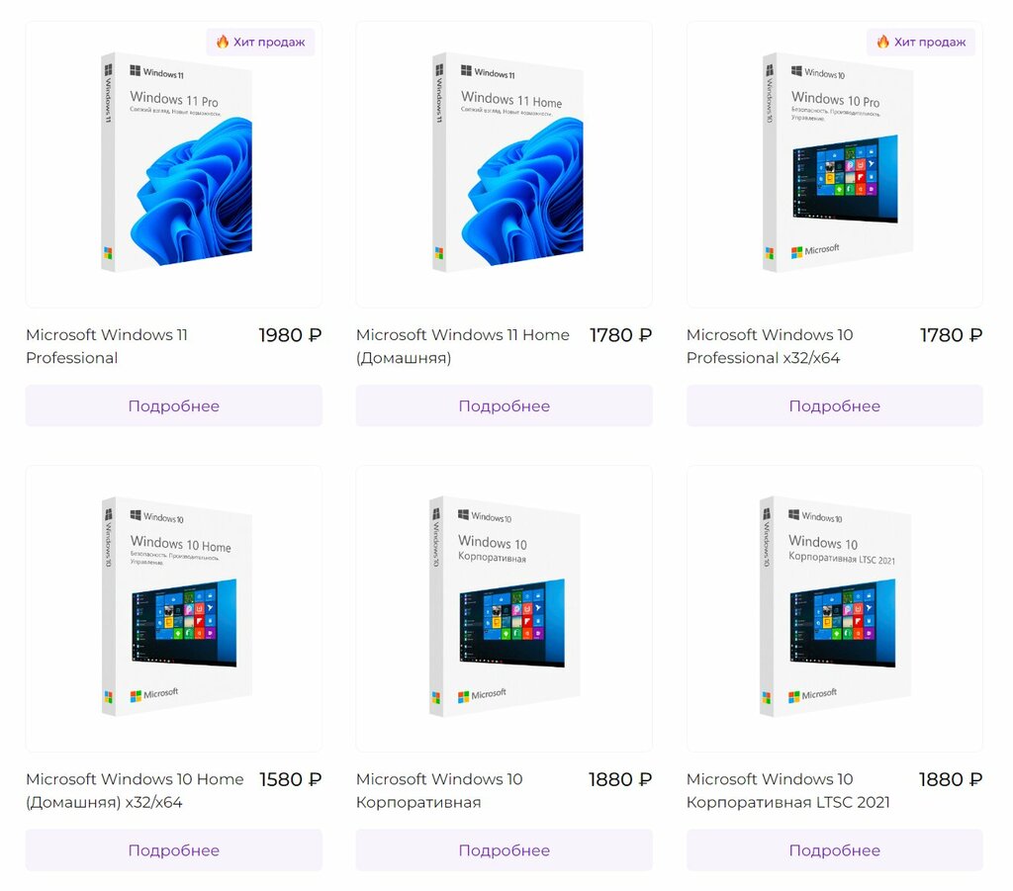Screen dimensions: 1013x891
Task: Click fire icon on Windows 10 Pro badge
Action: (x=883, y=42)
